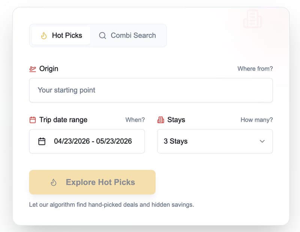Click the plane icon beside Origin
300x232 pixels.
pyautogui.click(x=33, y=69)
